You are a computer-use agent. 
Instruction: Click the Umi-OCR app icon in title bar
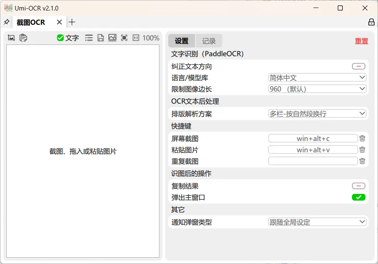8,8
